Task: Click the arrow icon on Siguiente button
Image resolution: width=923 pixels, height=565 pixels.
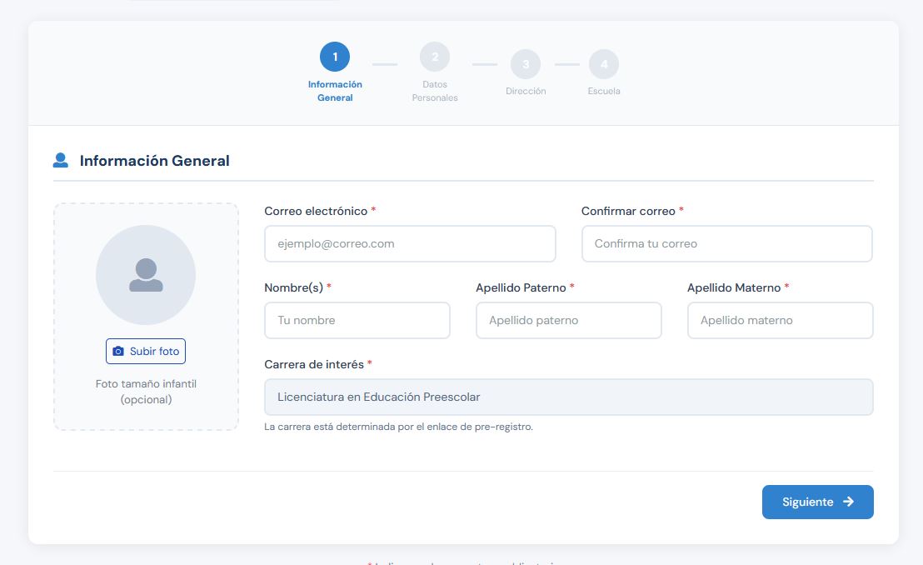Action: (x=849, y=502)
